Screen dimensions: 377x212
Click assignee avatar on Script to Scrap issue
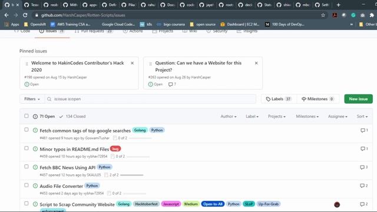[x=337, y=204]
